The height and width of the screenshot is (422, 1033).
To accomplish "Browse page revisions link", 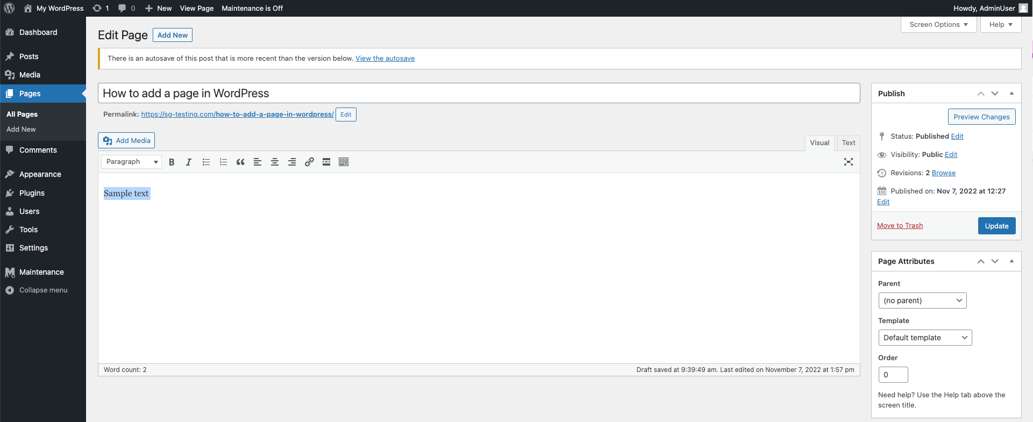I will 944,173.
